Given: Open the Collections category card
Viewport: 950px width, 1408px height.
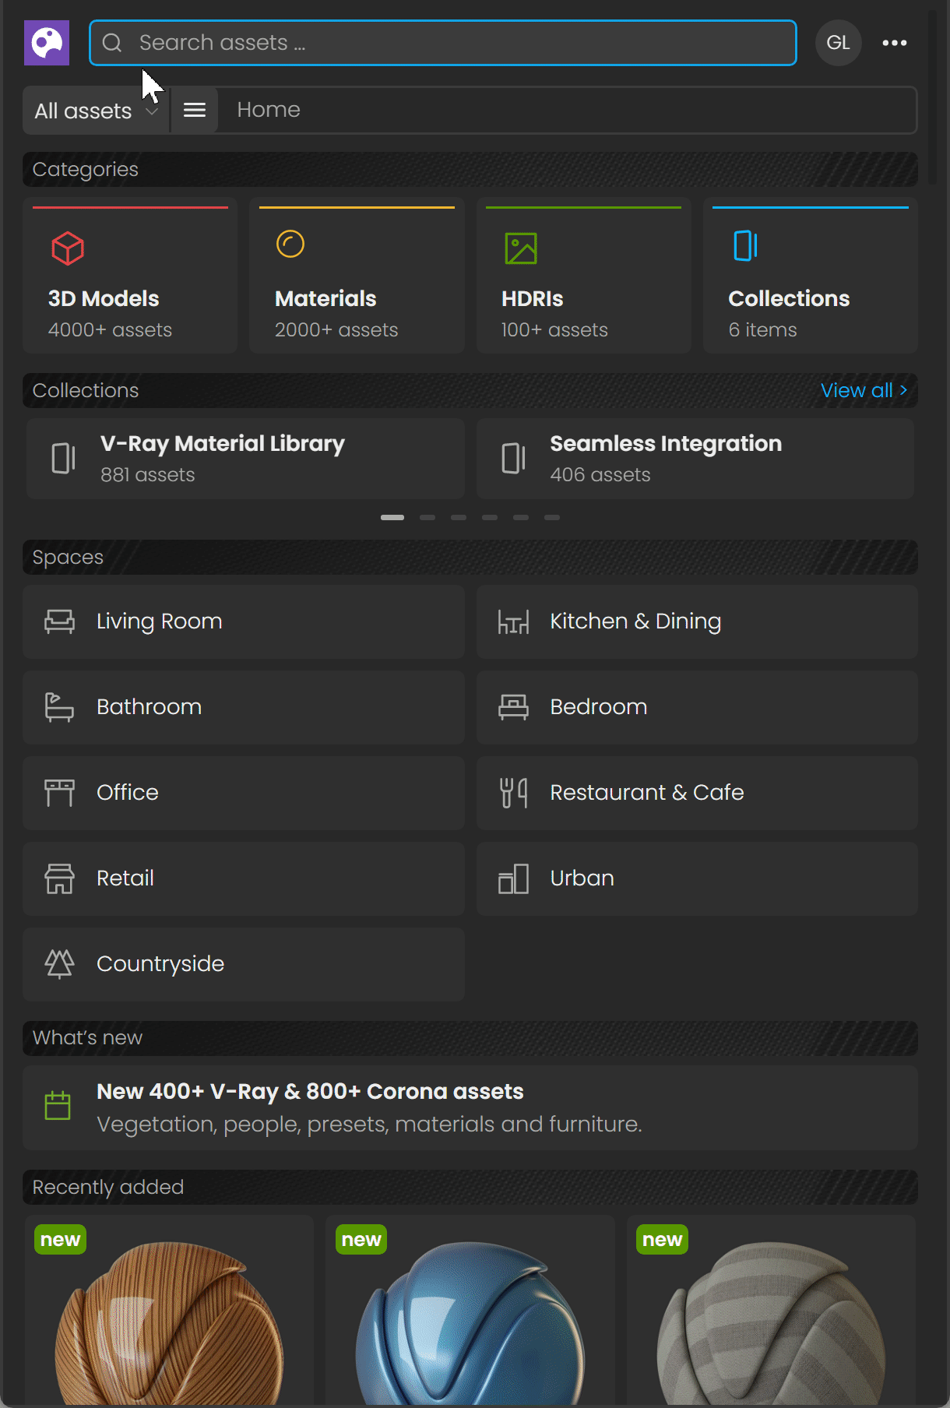Looking at the screenshot, I should [810, 276].
